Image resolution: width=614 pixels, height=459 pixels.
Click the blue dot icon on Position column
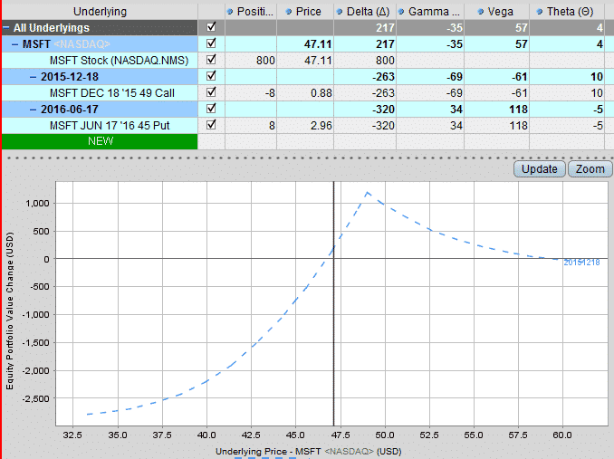(230, 12)
